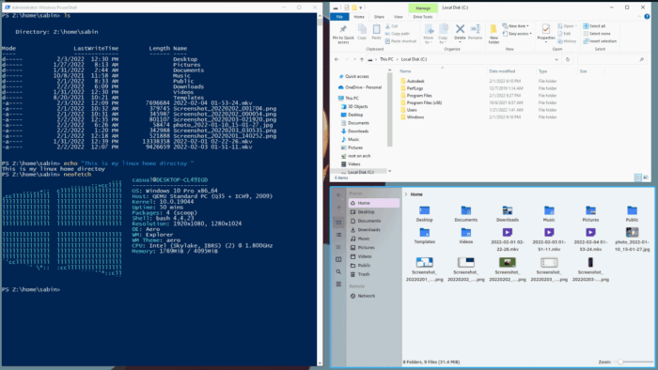The image size is (658, 370).
Task: Select the Program Files (x86) folder
Action: [x=424, y=102]
